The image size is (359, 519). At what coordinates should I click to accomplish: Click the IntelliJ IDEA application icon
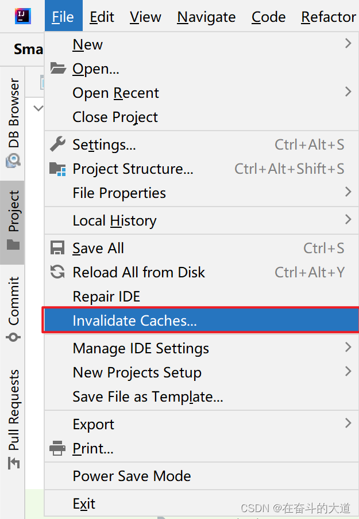pos(22,16)
